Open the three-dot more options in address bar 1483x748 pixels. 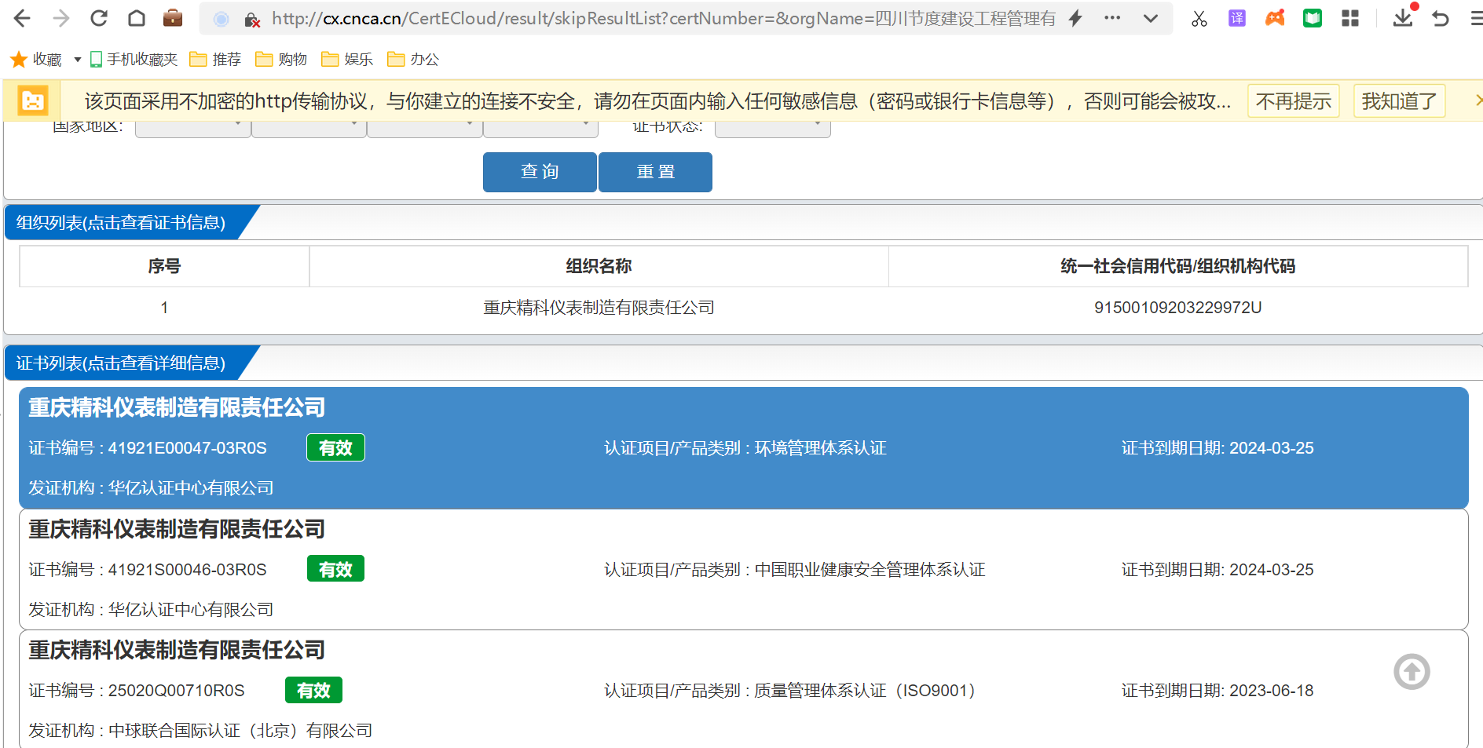(1112, 18)
